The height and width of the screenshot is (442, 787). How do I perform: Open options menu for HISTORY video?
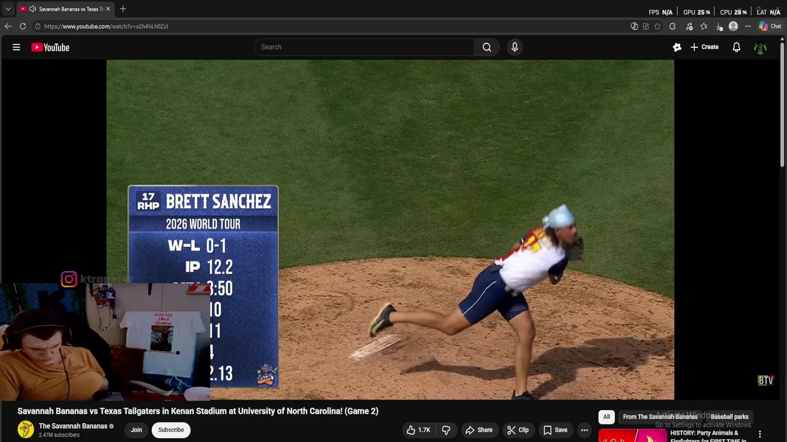point(760,435)
